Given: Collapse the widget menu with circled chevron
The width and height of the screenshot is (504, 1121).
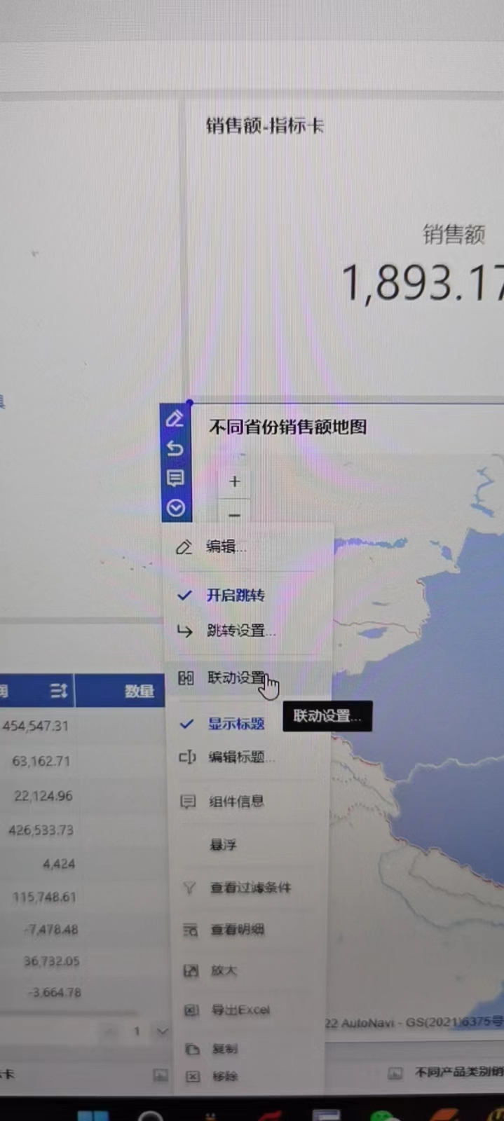Looking at the screenshot, I should coord(175,508).
